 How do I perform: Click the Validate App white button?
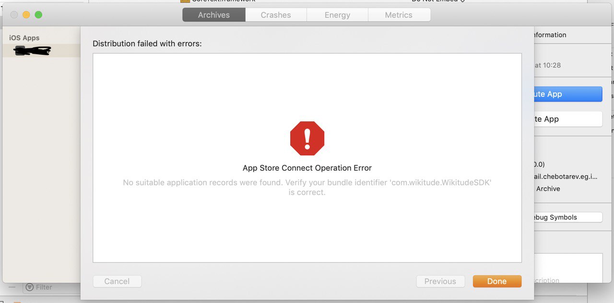(567, 119)
